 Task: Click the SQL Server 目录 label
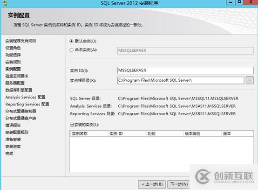[85, 99]
